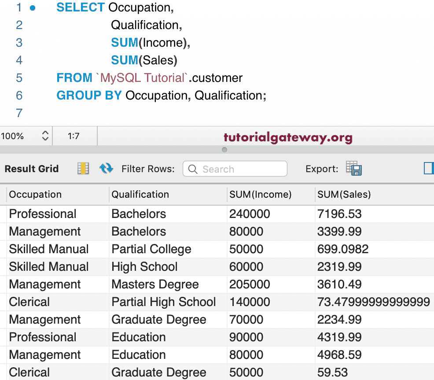Click the result grid display icon

(x=83, y=168)
